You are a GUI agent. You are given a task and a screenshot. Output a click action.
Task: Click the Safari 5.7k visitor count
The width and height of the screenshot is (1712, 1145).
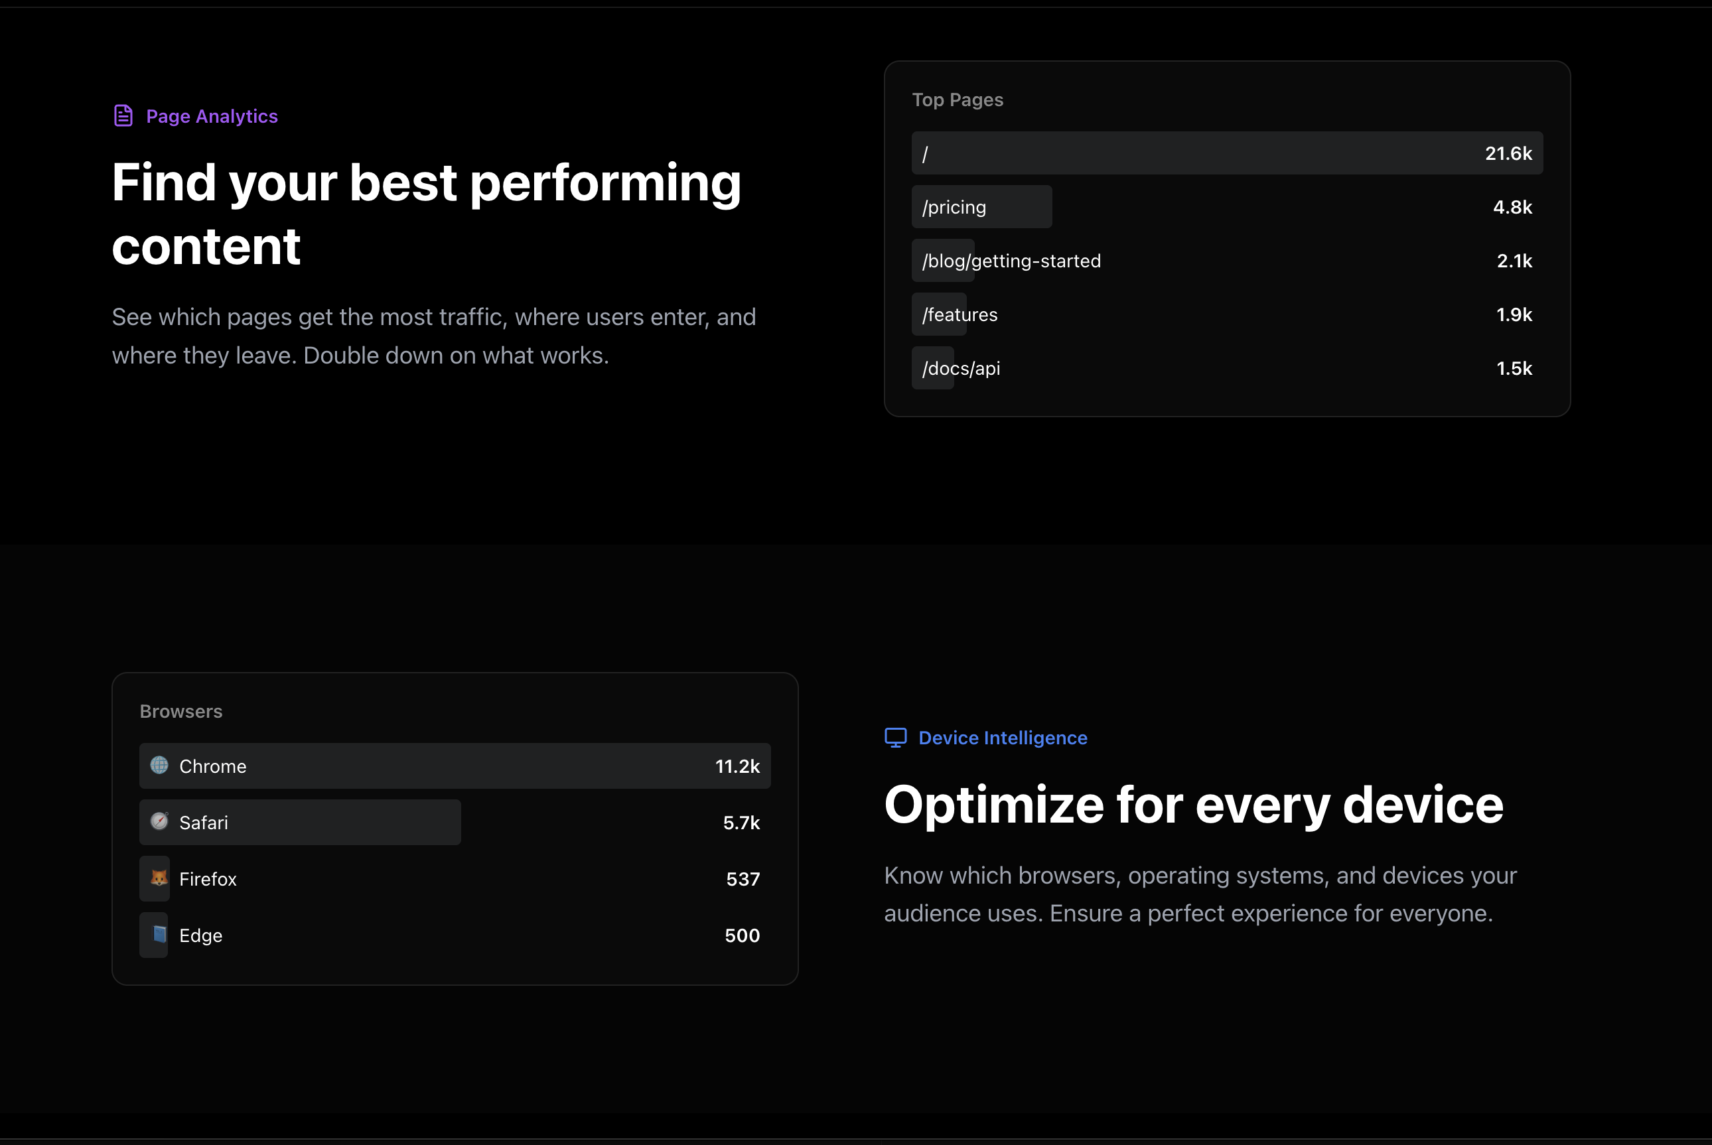[741, 823]
